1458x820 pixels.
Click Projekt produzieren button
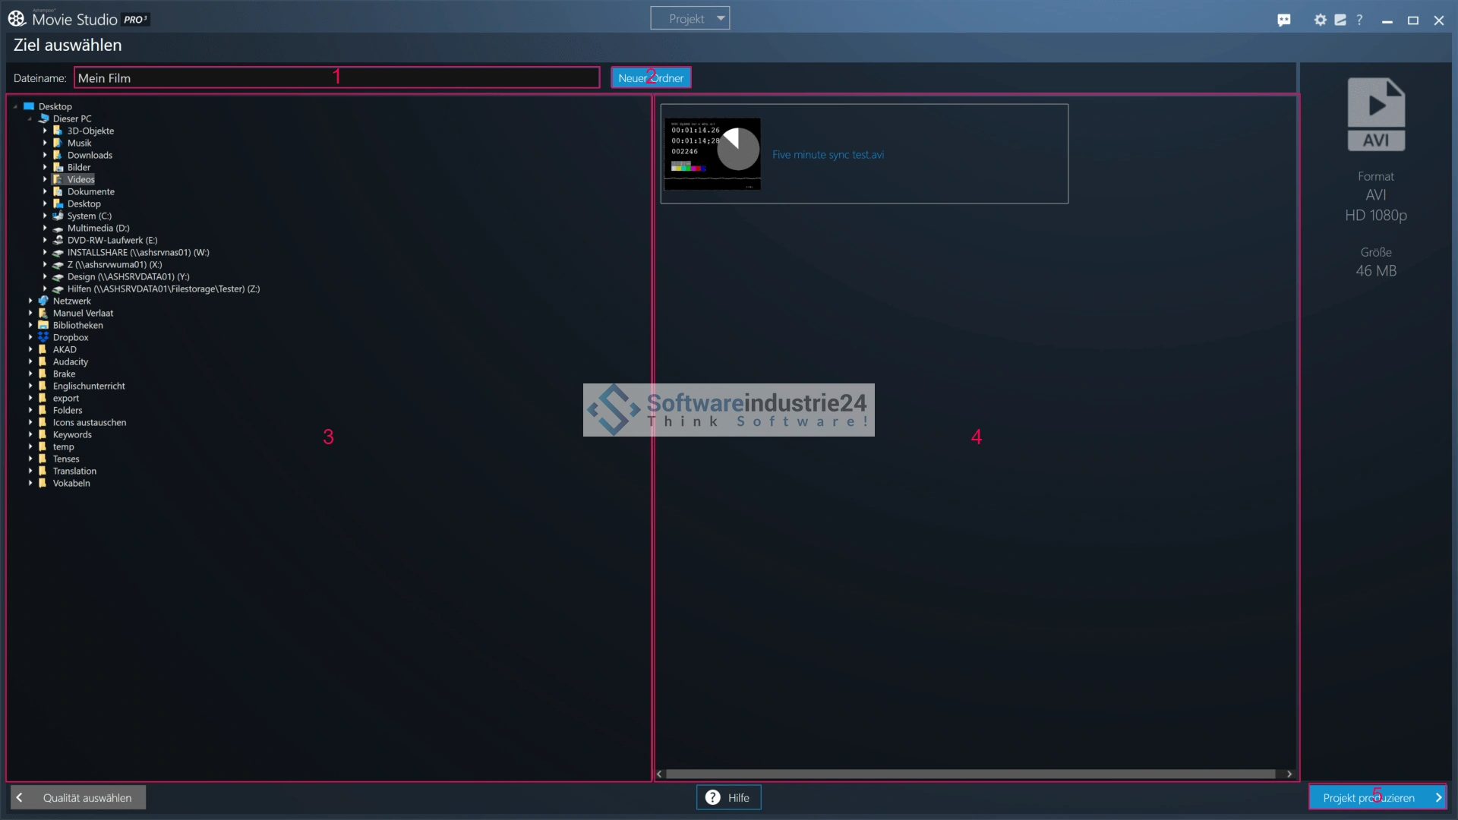[x=1377, y=797]
